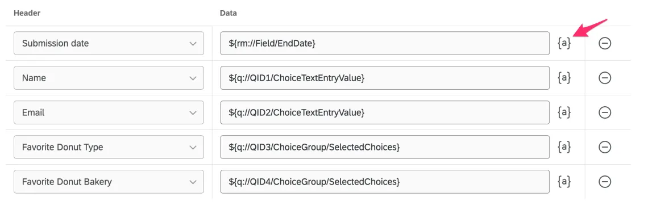The image size is (648, 205).
Task: Expand the Submission date header dropdown
Action: pyautogui.click(x=109, y=43)
